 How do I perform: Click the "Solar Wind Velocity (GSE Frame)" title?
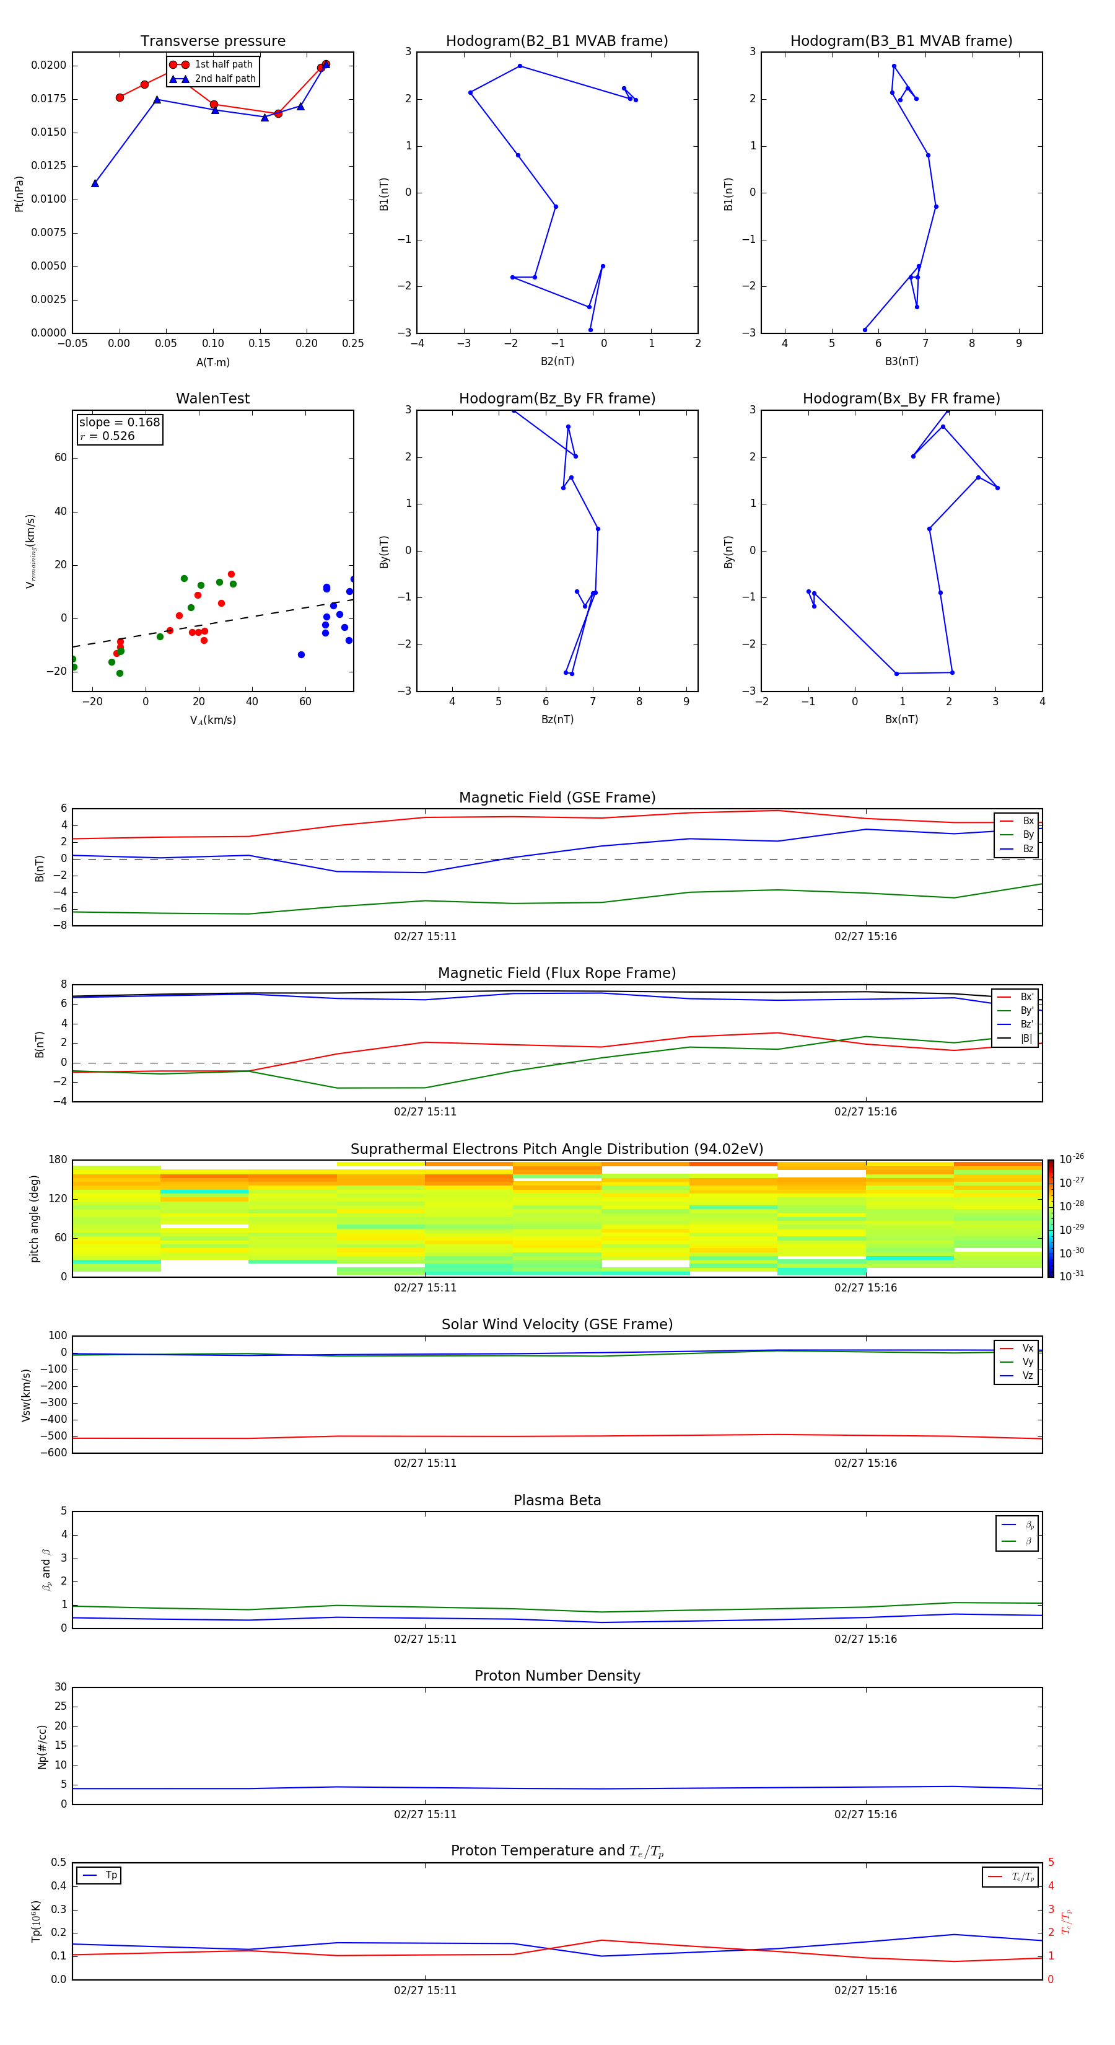pos(557,1325)
